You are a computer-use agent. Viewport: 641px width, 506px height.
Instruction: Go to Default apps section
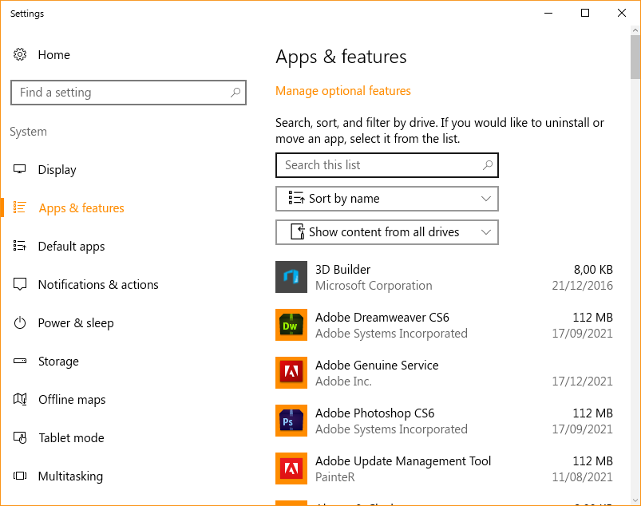[71, 247]
